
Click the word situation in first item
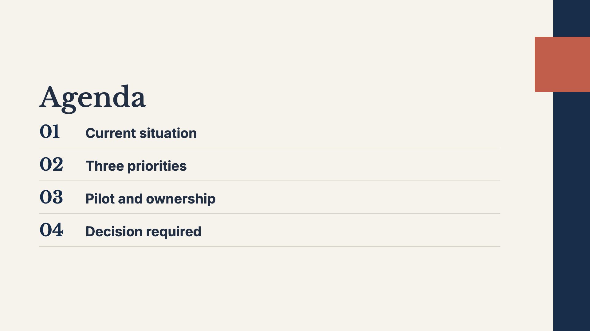168,133
